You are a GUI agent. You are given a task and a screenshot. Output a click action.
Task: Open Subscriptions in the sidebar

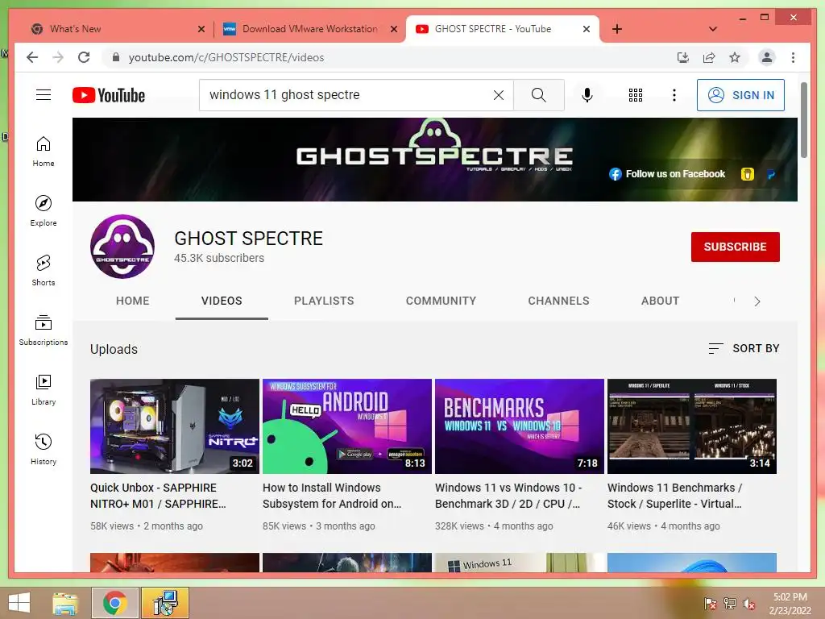[x=44, y=330]
